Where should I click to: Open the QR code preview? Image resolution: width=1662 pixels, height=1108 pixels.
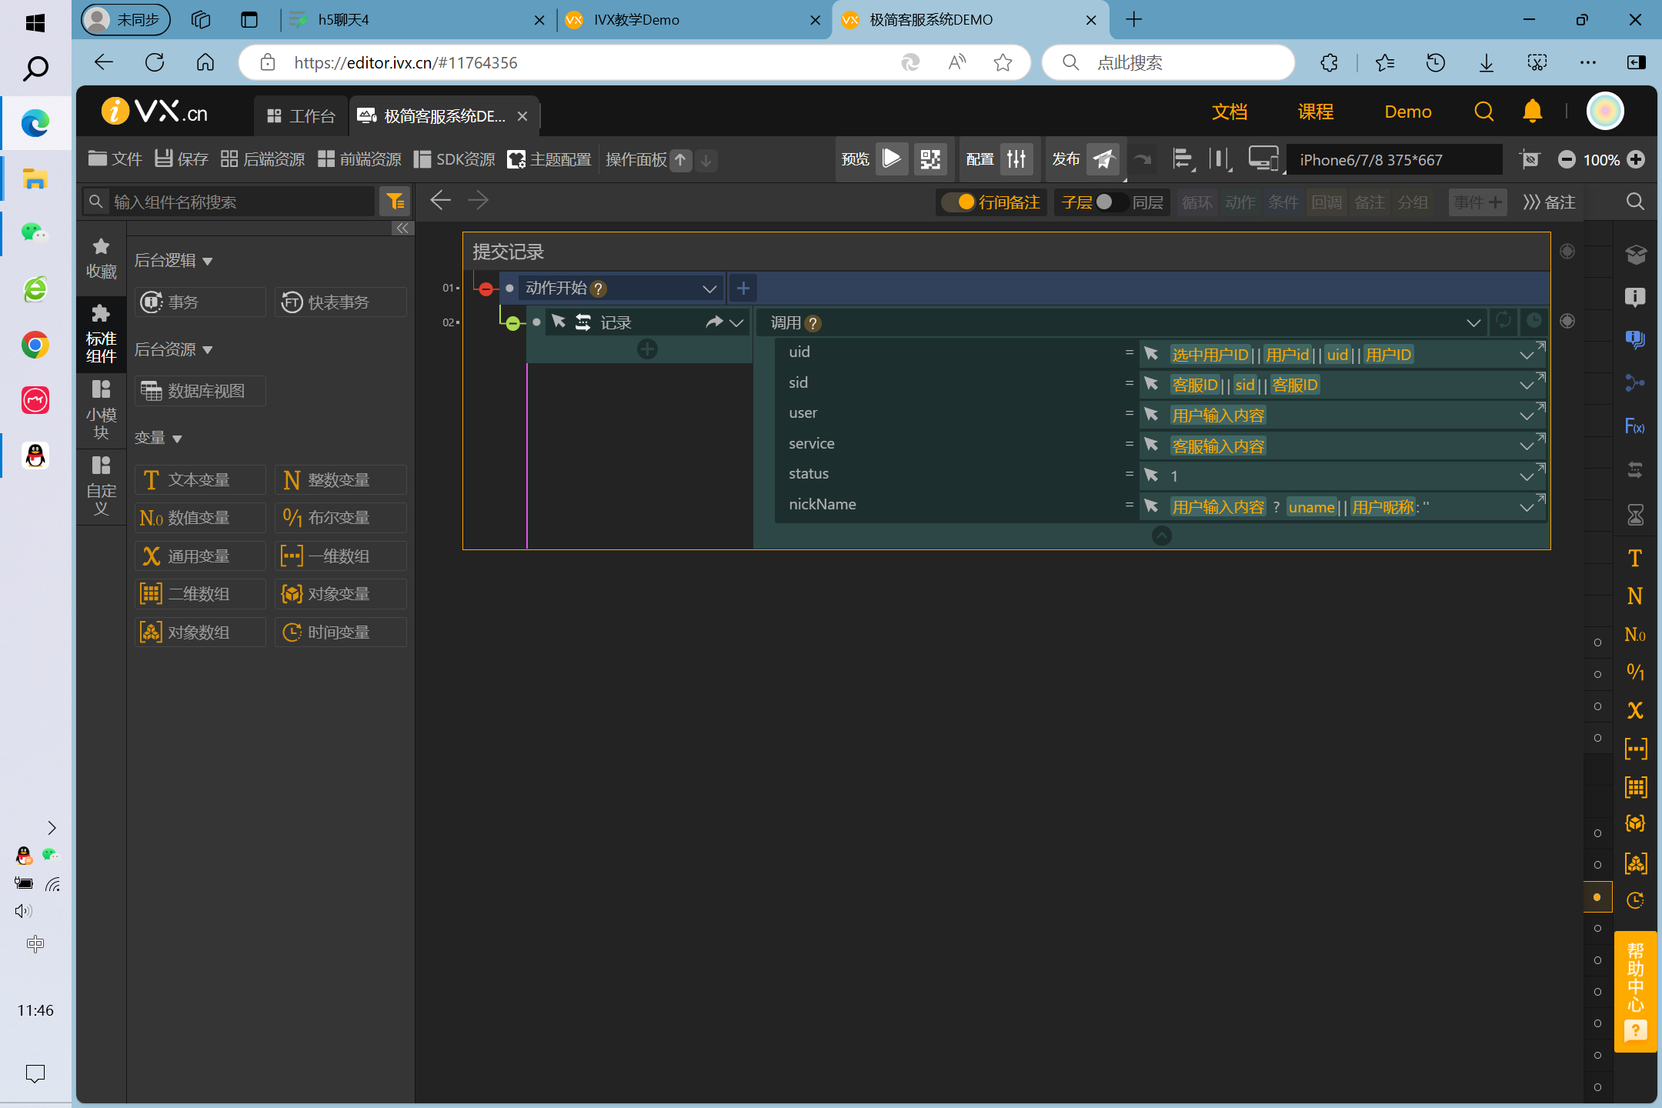tap(930, 159)
